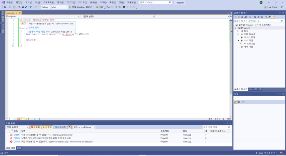Screen dimensions: 286x156
Task: Click View Code icon in Solution Explorer
Action: coord(266,17)
